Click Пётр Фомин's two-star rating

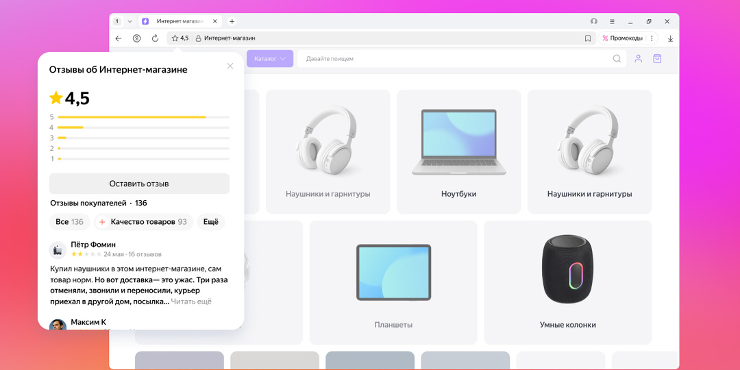point(86,254)
